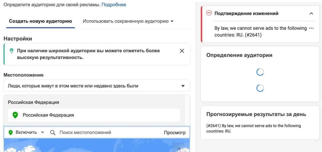The width and height of the screenshot is (322, 152).
Task: Select the Российская Федерация location row
Action: (x=94, y=115)
